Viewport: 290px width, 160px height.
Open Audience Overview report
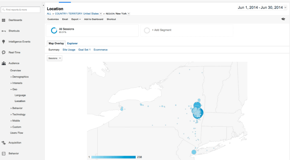(15, 71)
